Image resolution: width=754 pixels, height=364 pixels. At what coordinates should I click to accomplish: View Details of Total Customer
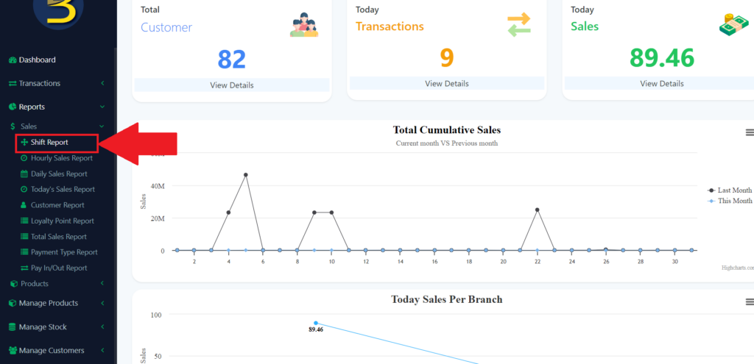click(232, 85)
